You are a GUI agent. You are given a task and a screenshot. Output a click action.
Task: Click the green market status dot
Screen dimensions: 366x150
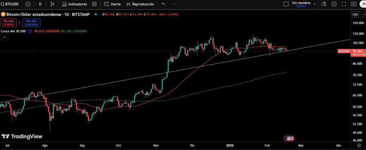click(x=96, y=14)
